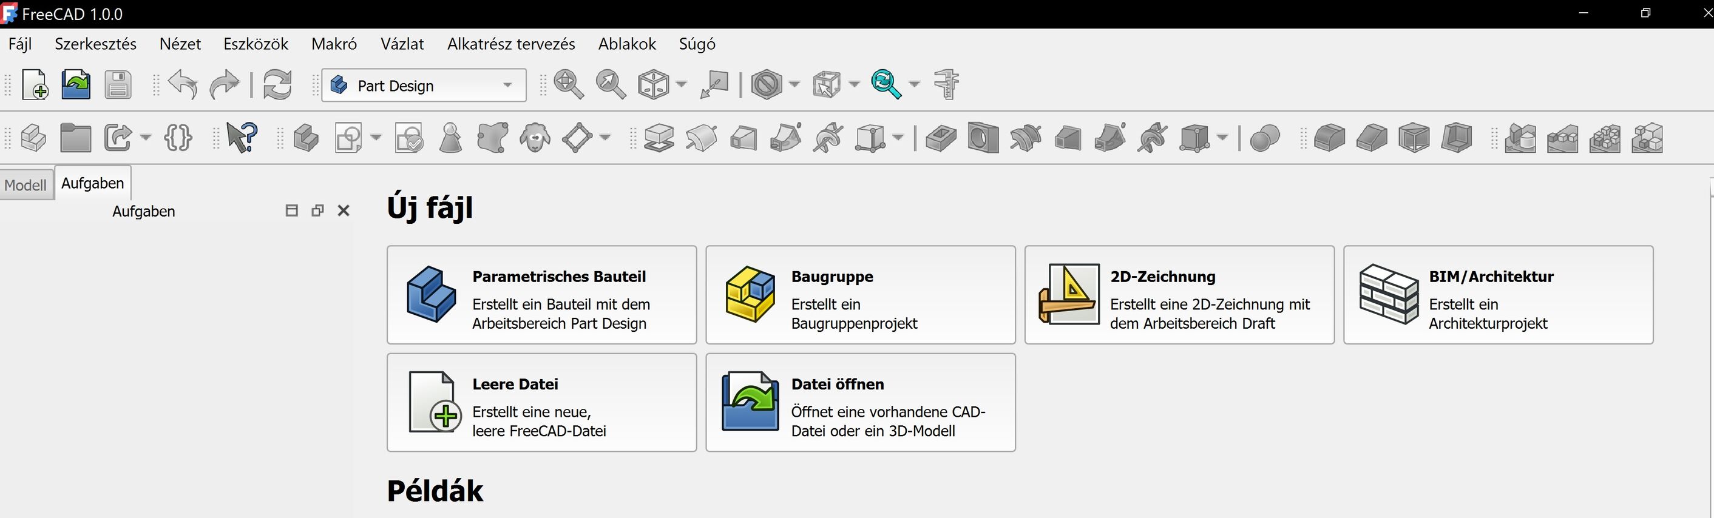Click the Create Body icon
The height and width of the screenshot is (518, 1714).
tap(305, 138)
